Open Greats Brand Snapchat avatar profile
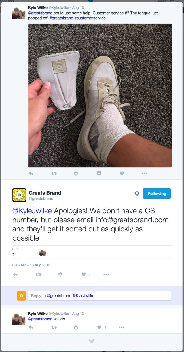Viewport: 184px width, 352px height. [19, 195]
